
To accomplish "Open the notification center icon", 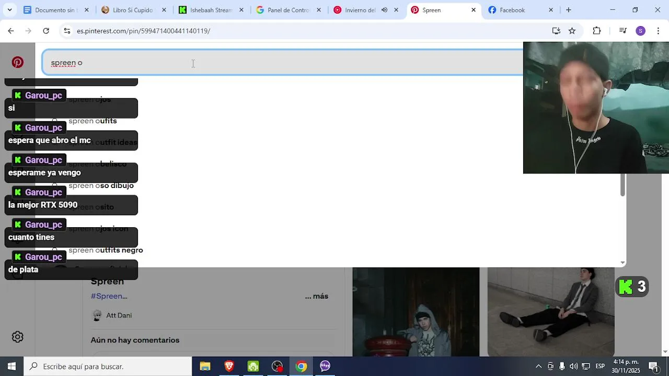I will (x=653, y=366).
